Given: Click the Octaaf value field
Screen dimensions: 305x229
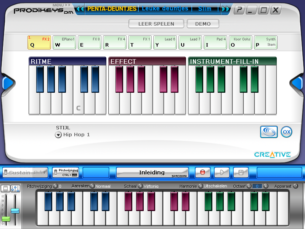Looking at the screenshot, I should (257, 186).
